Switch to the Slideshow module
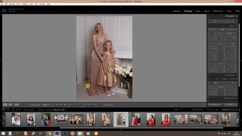The height and width of the screenshot is (136, 242). 218,11
